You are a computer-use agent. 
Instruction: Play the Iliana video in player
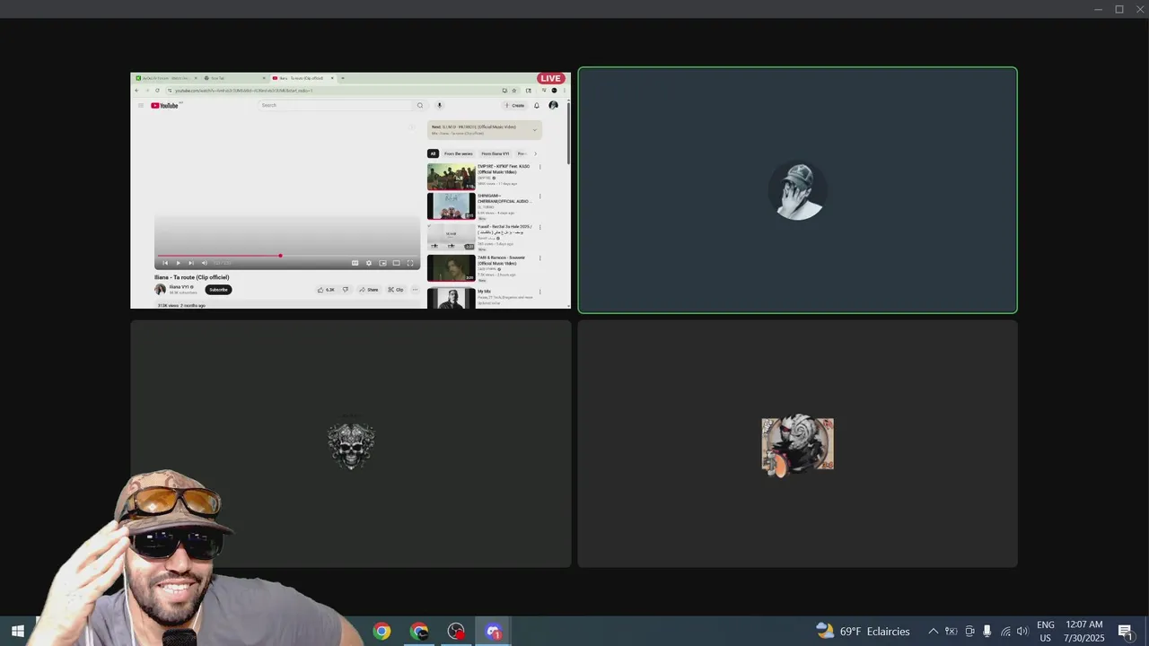click(178, 263)
